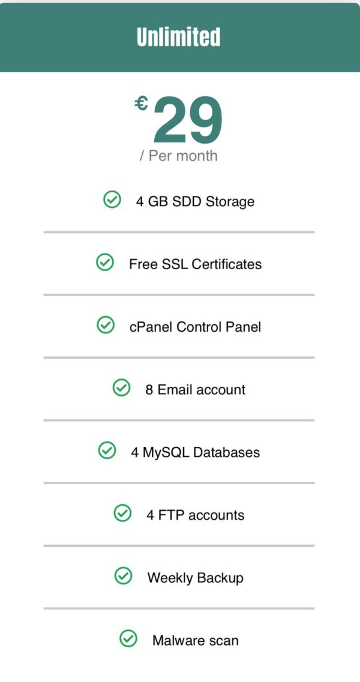Click the 4 FTP accounts text

click(x=196, y=515)
